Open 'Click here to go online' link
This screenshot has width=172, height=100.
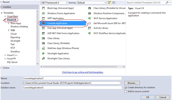click(83, 72)
